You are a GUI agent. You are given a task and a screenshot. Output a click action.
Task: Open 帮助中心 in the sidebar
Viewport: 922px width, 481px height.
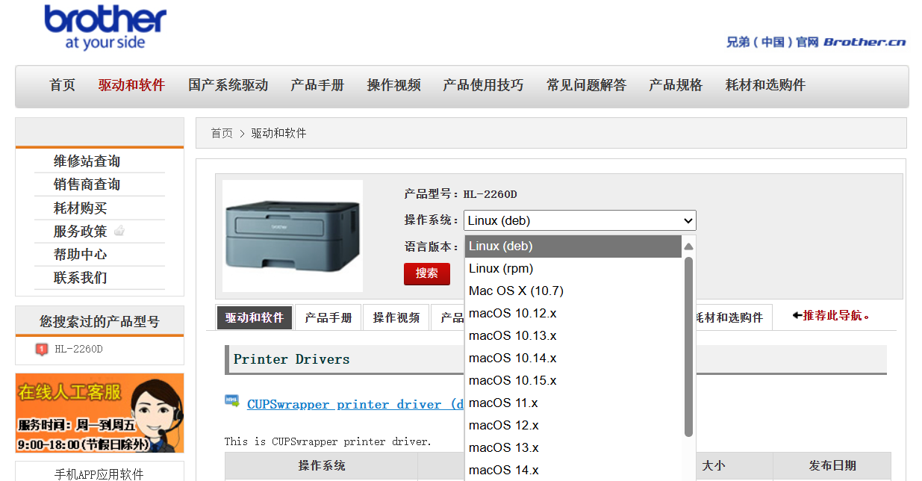pyautogui.click(x=80, y=255)
